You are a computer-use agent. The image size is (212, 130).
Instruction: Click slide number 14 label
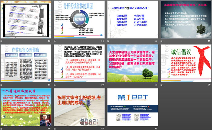point(102,41)
